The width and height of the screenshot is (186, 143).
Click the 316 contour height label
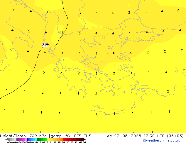45,45
